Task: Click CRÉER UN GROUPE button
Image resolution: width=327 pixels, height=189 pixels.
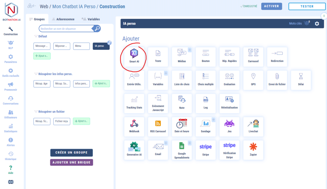Action: tap(72, 153)
